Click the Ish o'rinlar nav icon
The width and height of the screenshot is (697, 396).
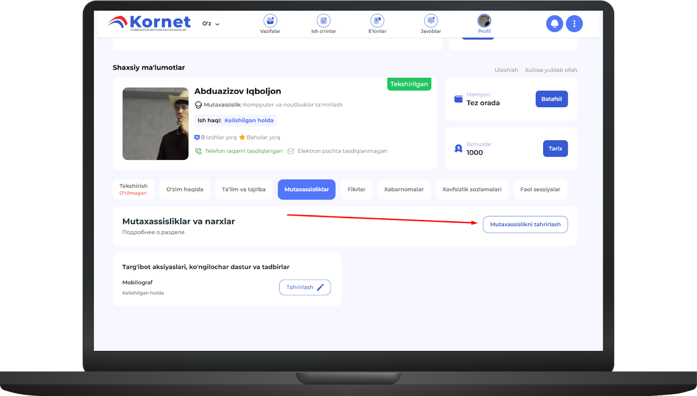(323, 21)
